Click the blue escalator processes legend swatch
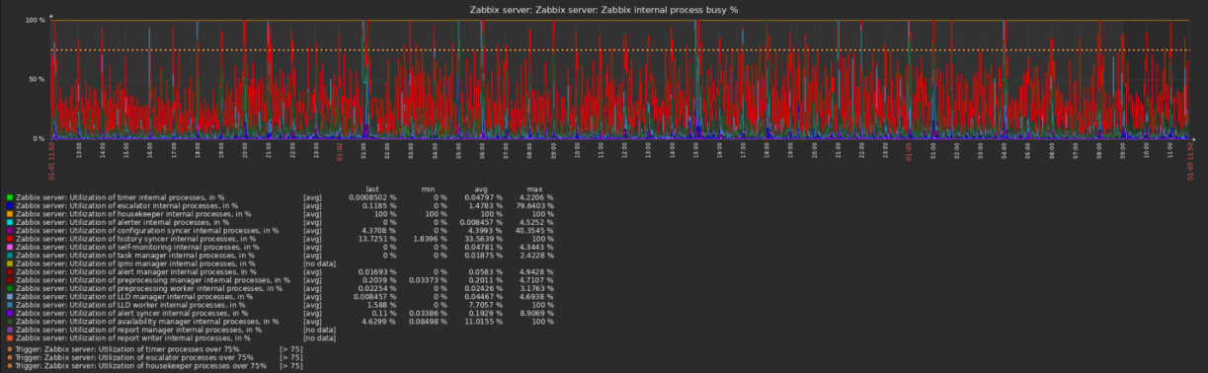 9,205
